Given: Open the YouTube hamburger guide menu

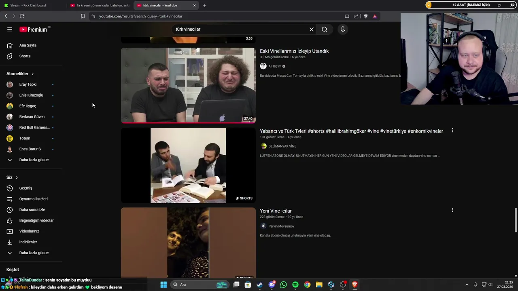Looking at the screenshot, I should (x=10, y=30).
